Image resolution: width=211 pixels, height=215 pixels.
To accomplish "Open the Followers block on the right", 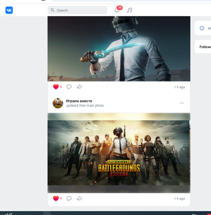I will pos(203,47).
